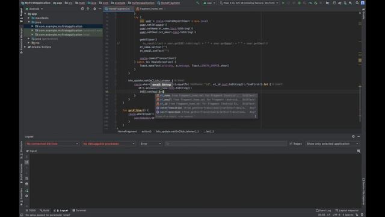Click the Select Opened File target icon

[x=82, y=8]
